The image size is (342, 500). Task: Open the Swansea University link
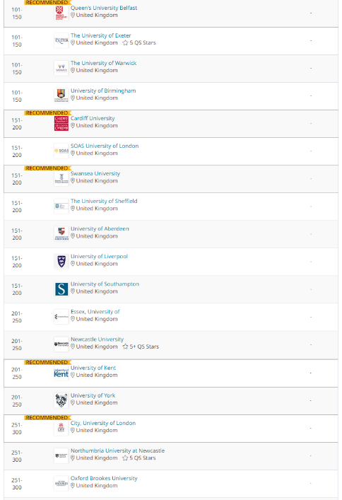[x=95, y=173]
